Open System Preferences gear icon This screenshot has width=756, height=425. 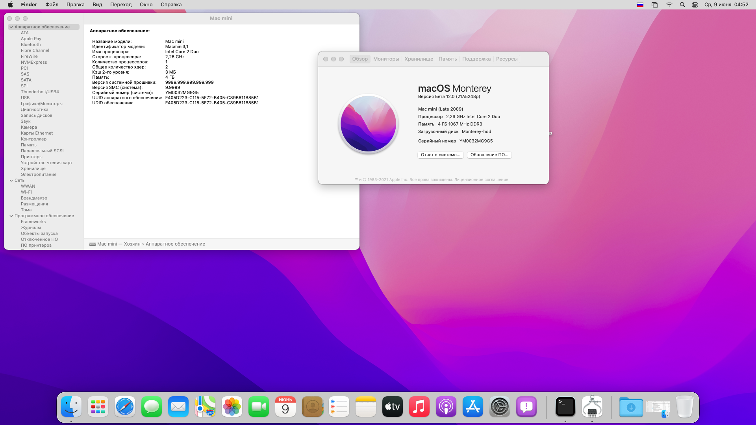pyautogui.click(x=499, y=407)
